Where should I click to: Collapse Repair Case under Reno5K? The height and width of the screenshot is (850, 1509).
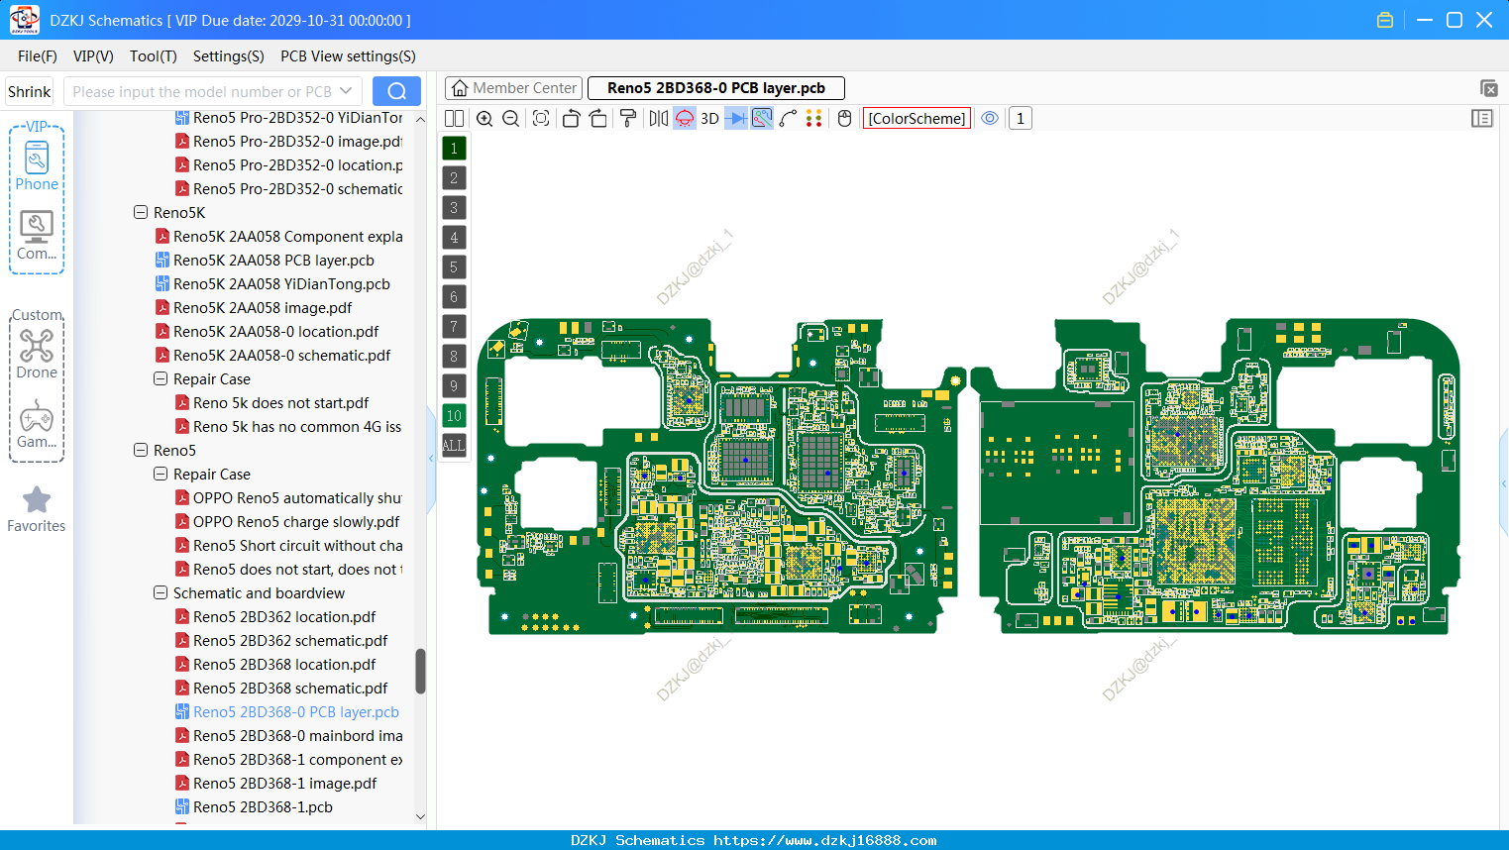click(x=161, y=379)
